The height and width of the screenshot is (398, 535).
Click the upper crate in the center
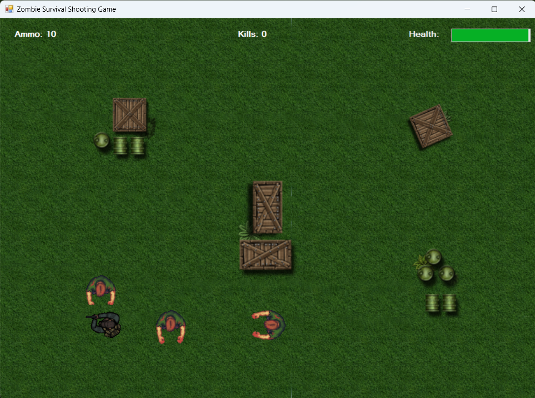point(267,207)
